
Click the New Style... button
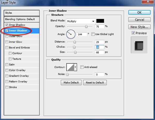(139, 27)
